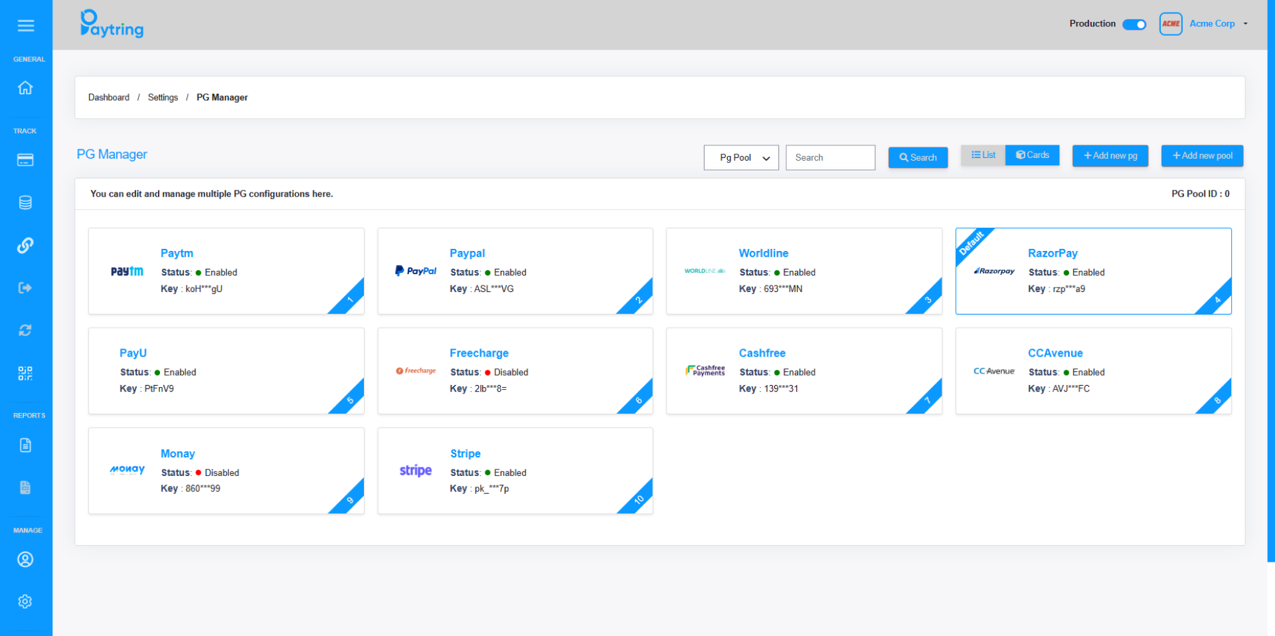Image resolution: width=1275 pixels, height=636 pixels.
Task: Open the database stack sidebar icon
Action: click(x=25, y=202)
